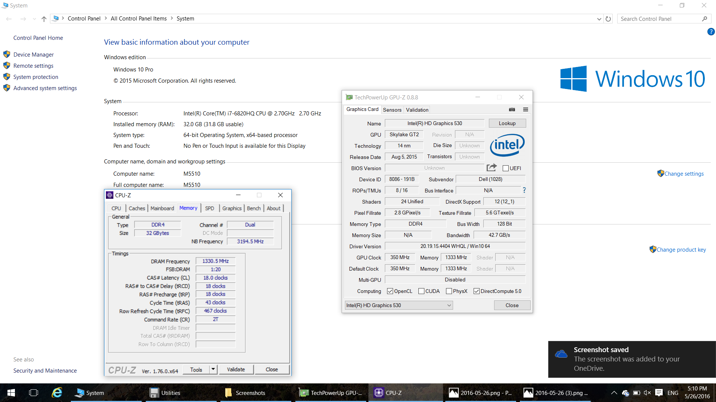Open Advanced system settings link
The height and width of the screenshot is (402, 716).
(x=45, y=88)
